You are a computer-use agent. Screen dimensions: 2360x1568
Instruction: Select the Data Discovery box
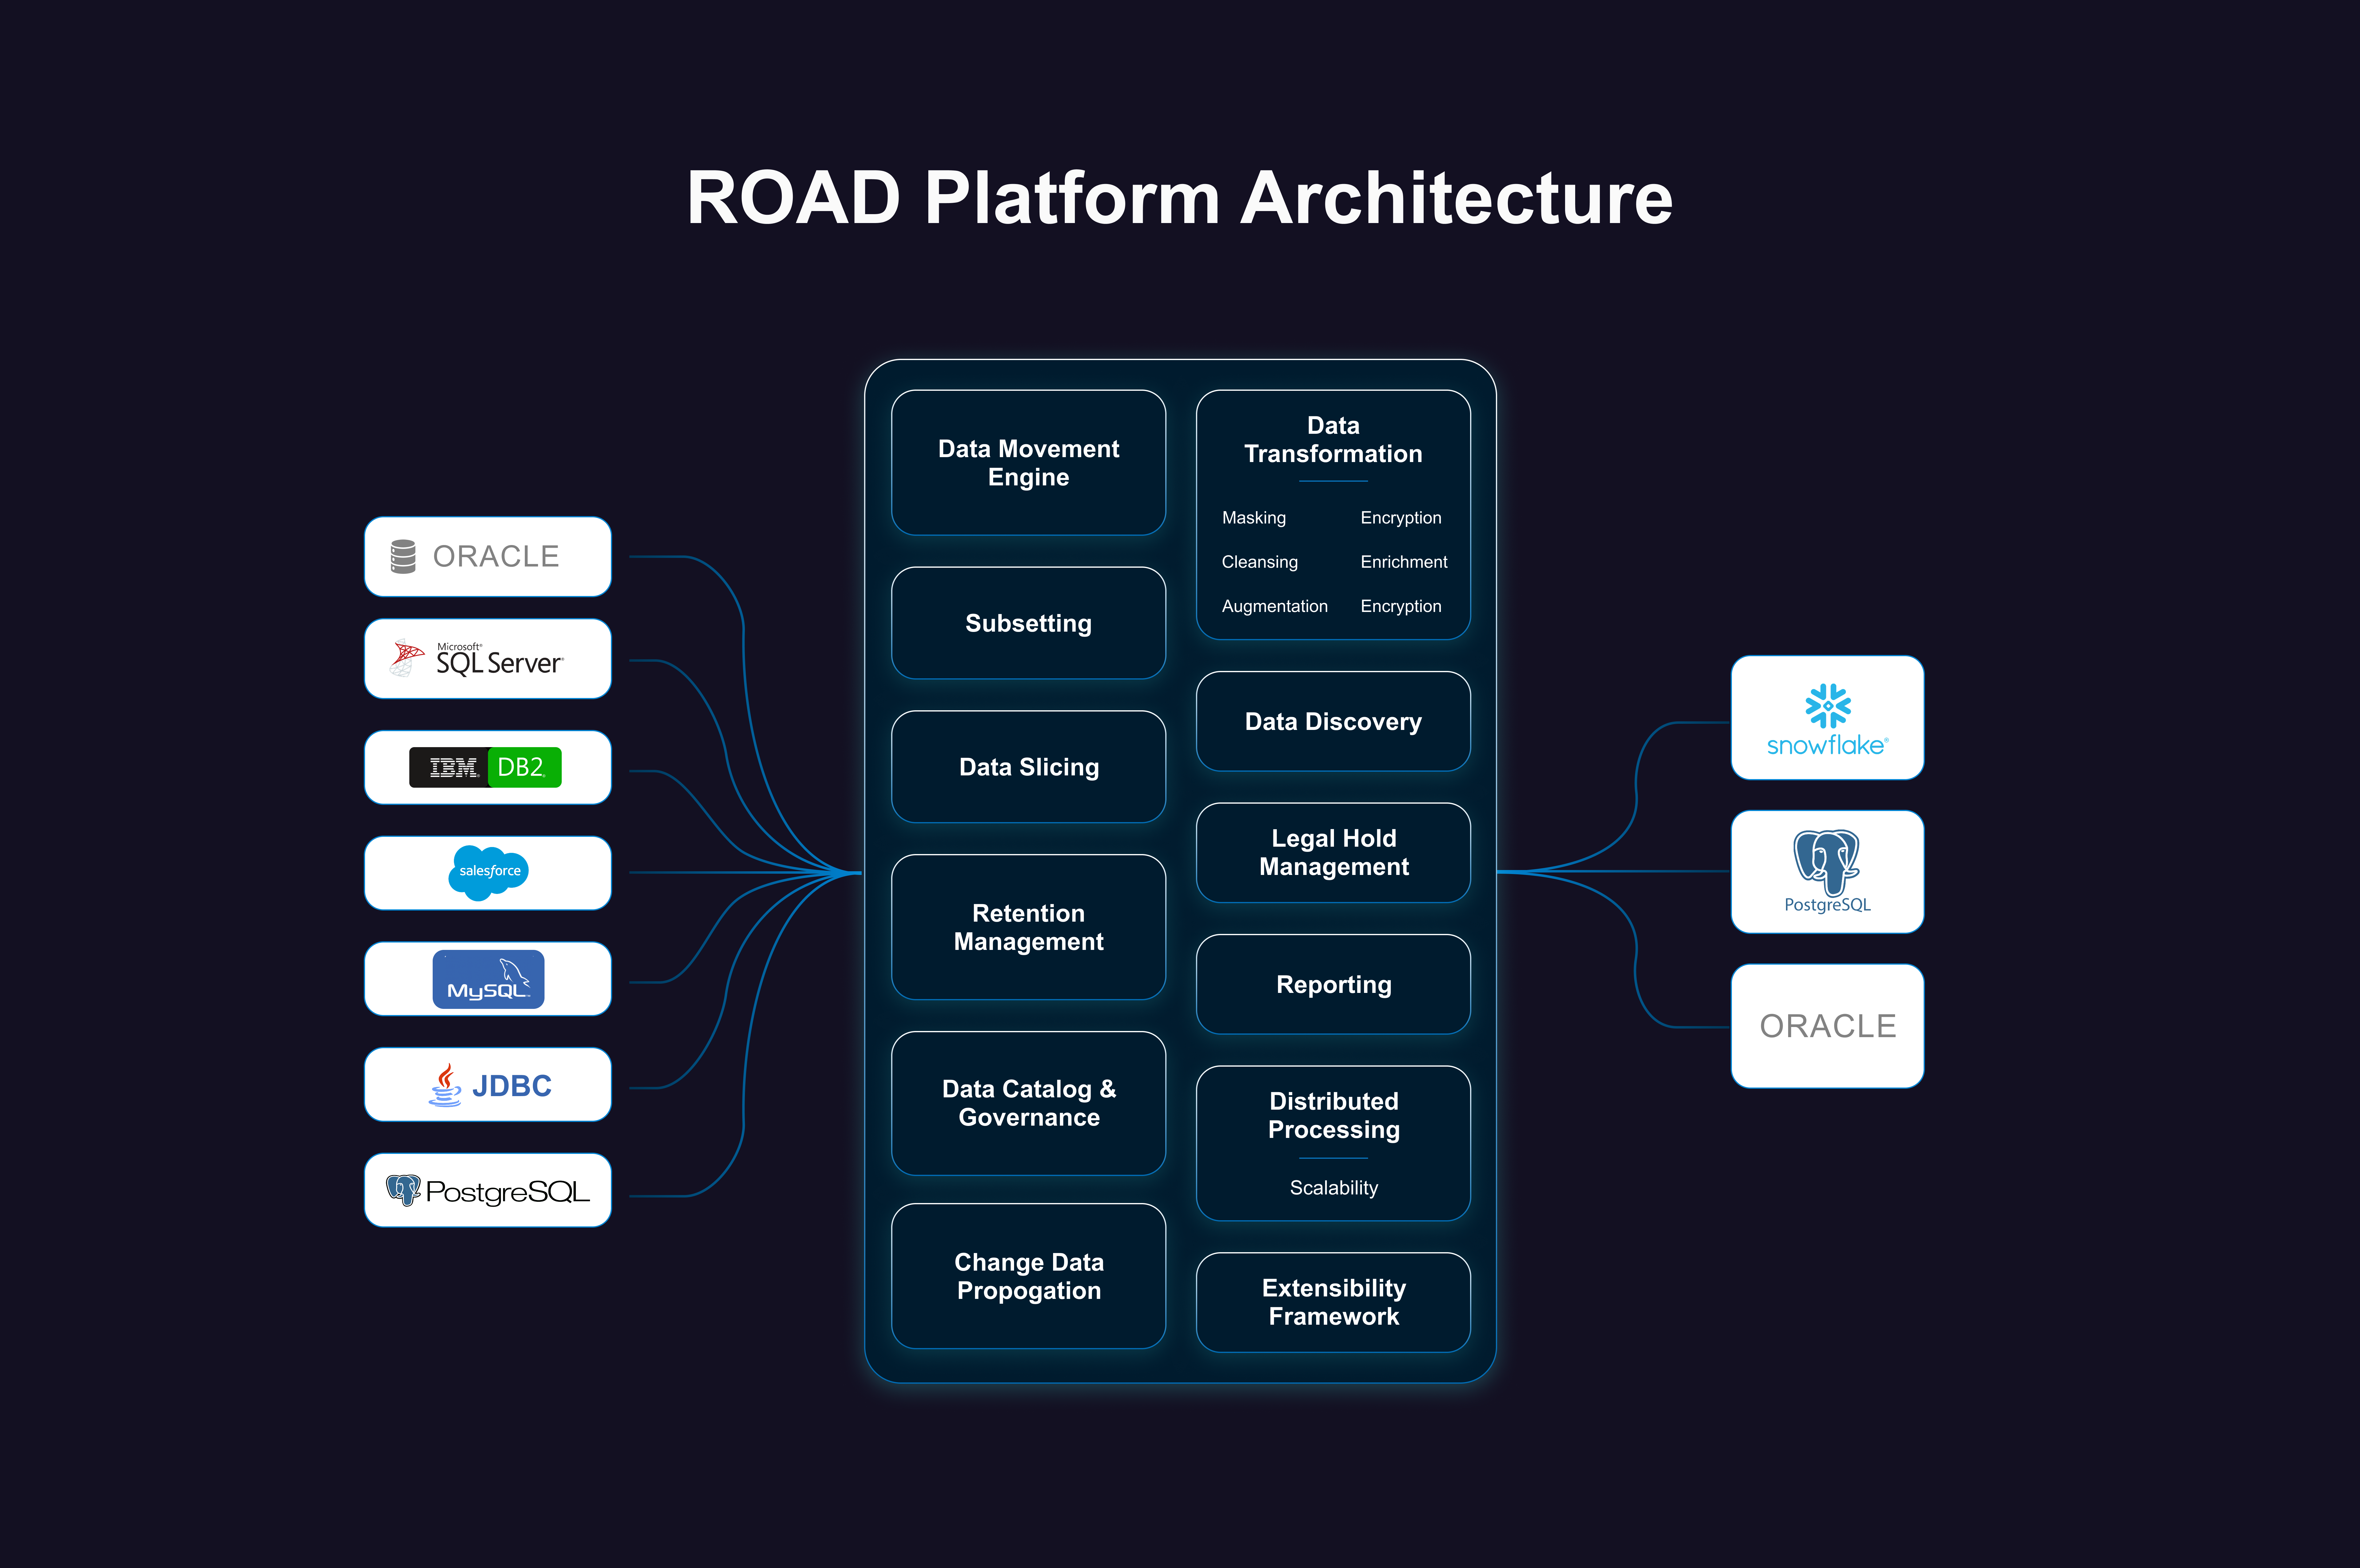click(1333, 721)
